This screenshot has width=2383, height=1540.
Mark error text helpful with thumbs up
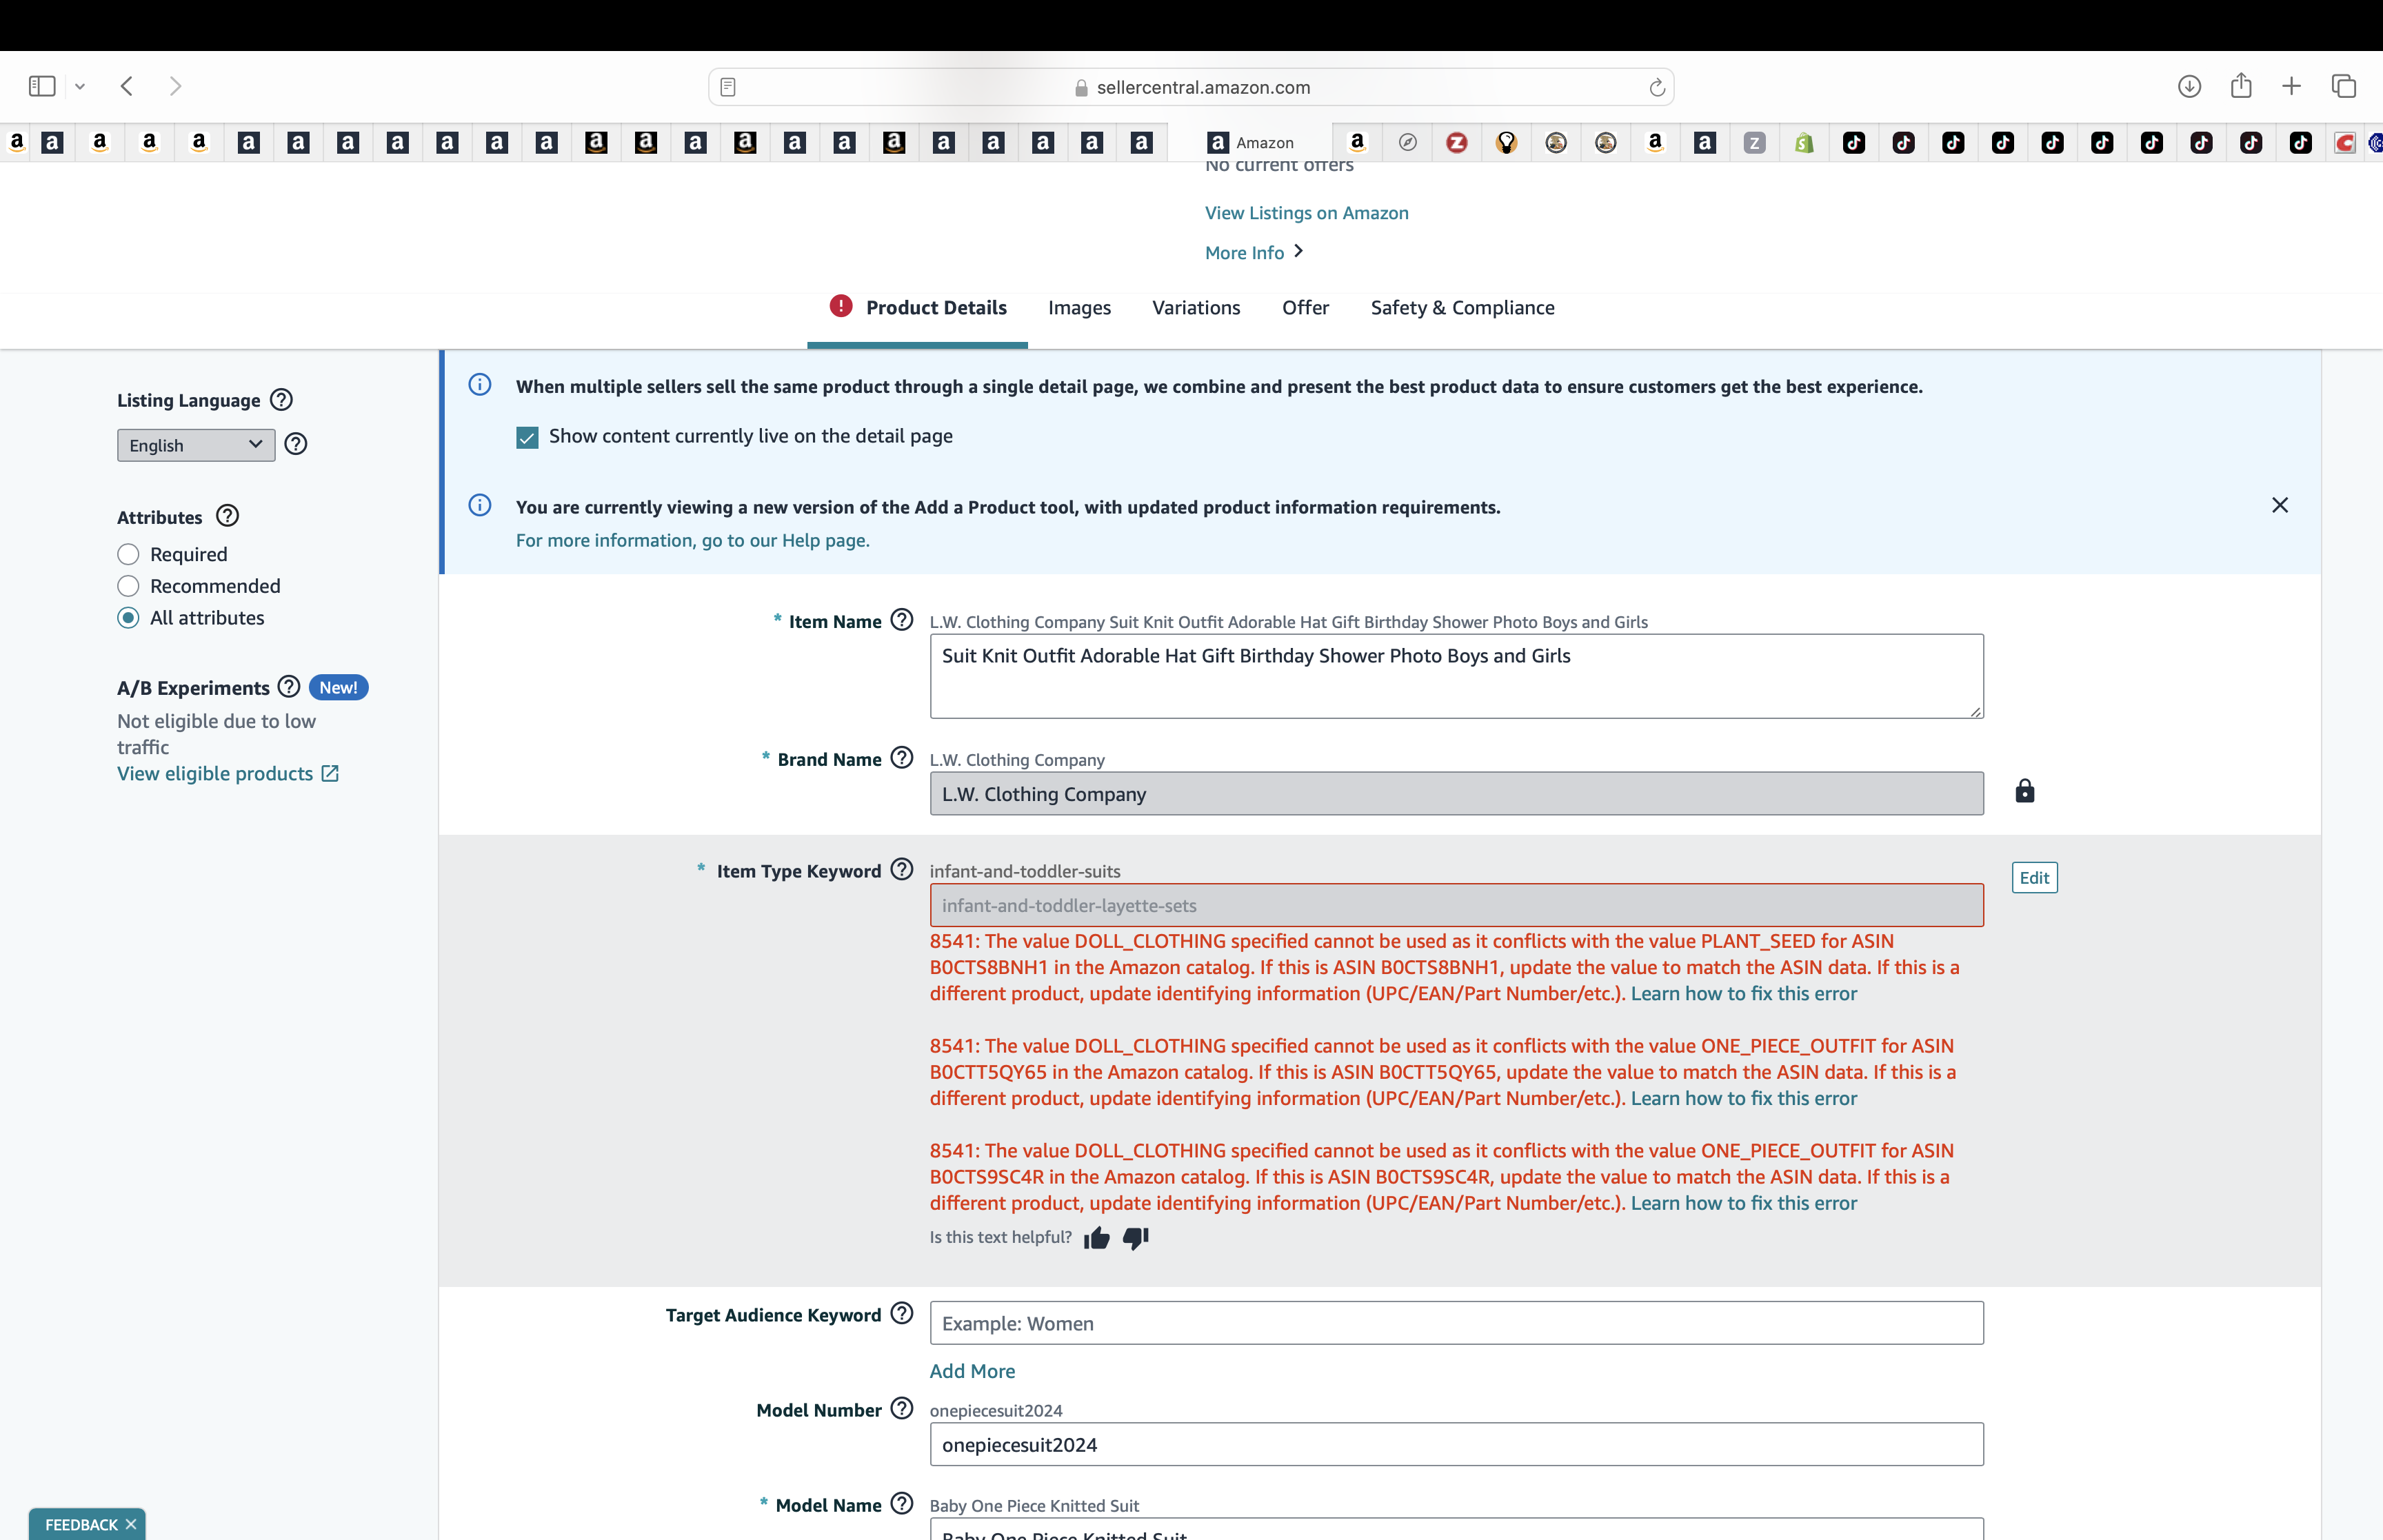(x=1097, y=1238)
